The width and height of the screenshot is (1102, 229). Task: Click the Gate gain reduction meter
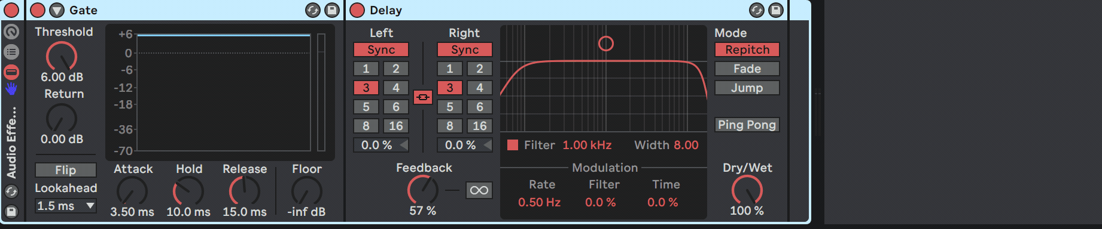point(321,92)
